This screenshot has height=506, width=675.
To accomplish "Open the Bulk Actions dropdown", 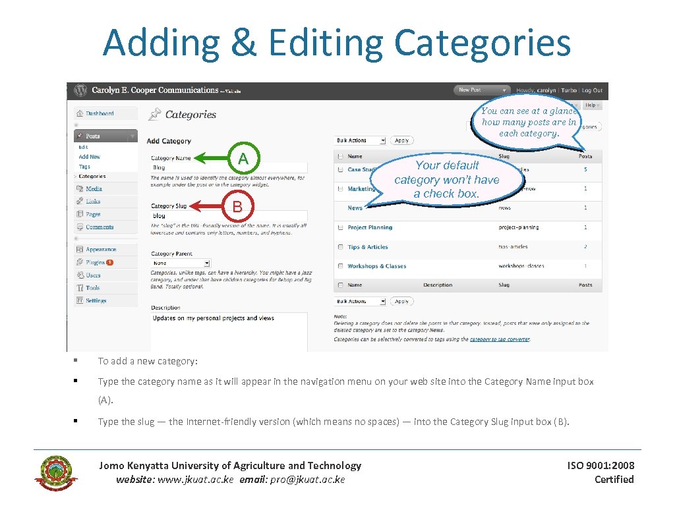I will pos(359,140).
